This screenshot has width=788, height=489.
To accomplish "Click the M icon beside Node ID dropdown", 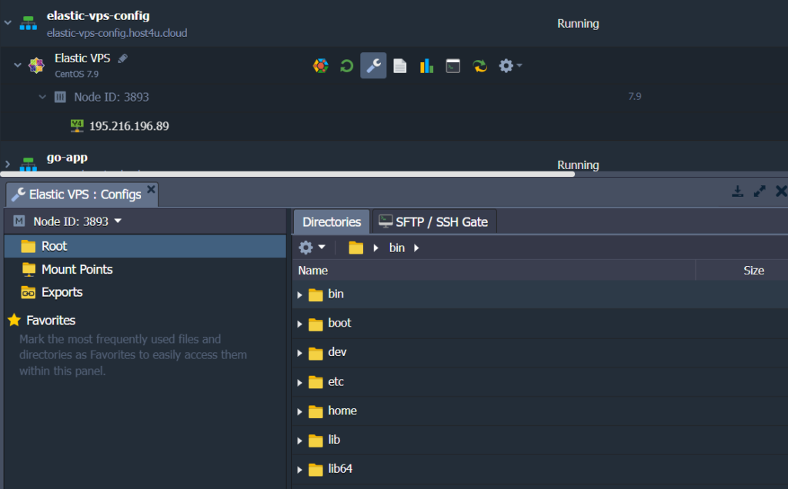I will (19, 221).
